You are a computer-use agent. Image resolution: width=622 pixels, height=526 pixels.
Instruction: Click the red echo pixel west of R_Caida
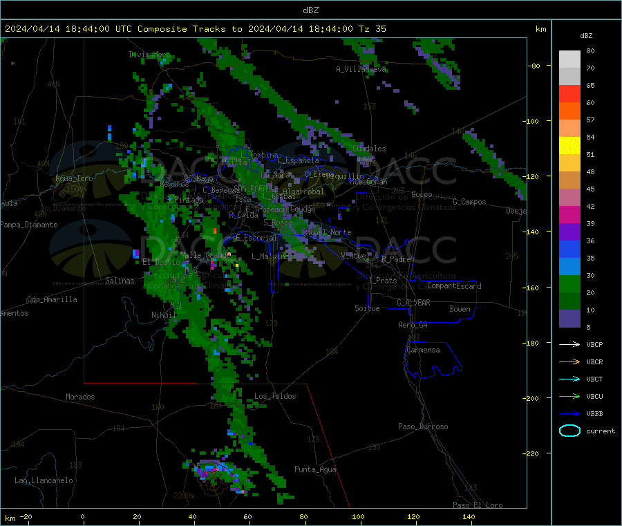pos(215,230)
